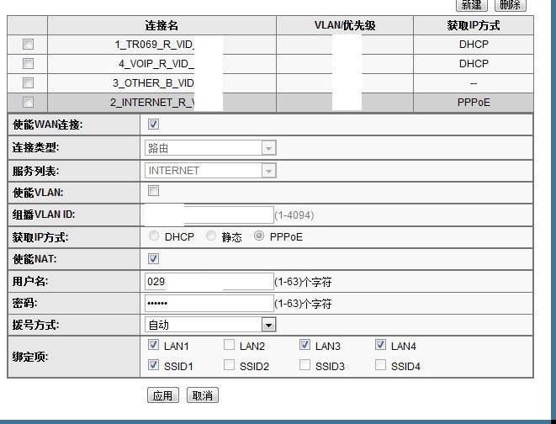This screenshot has height=424, width=556.
Task: Click PPPoE cell in the INTERNET row
Action: point(474,103)
